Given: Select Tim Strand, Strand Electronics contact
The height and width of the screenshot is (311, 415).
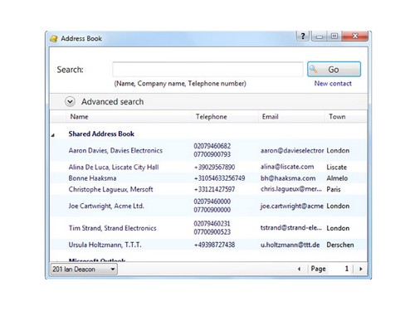Looking at the screenshot, I should (112, 228).
